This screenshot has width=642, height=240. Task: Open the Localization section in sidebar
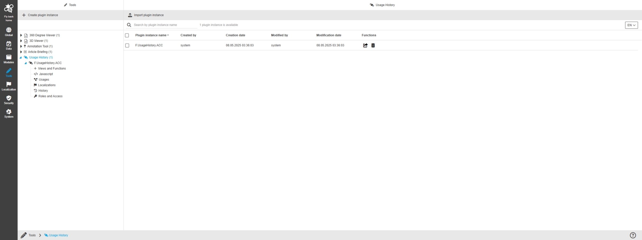9,86
